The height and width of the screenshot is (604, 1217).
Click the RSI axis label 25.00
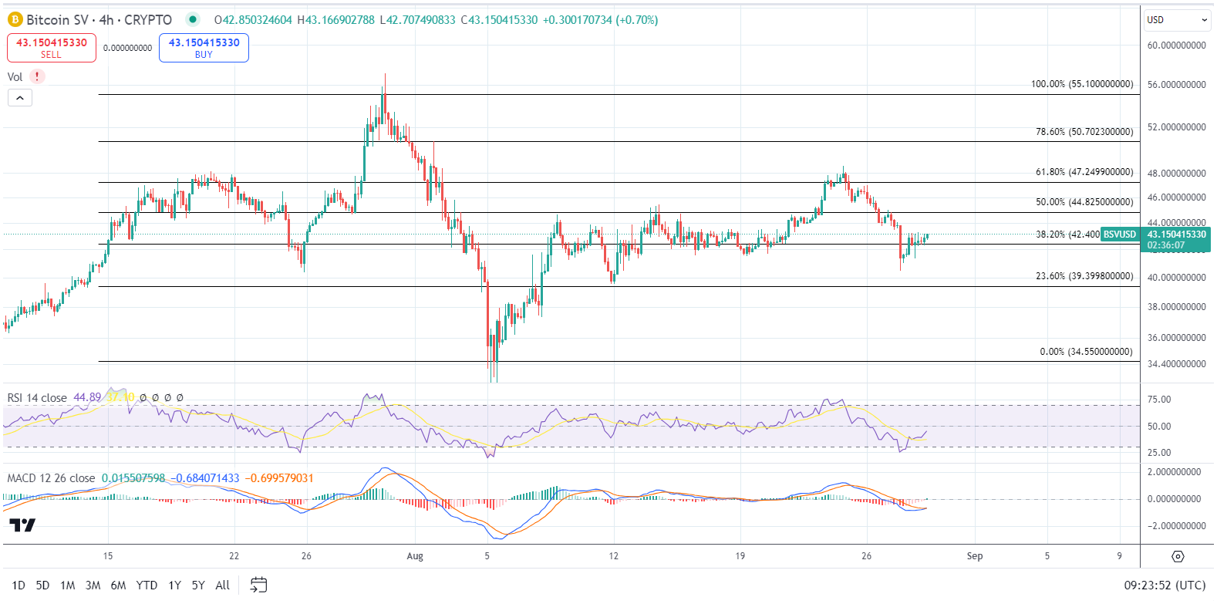pos(1159,453)
